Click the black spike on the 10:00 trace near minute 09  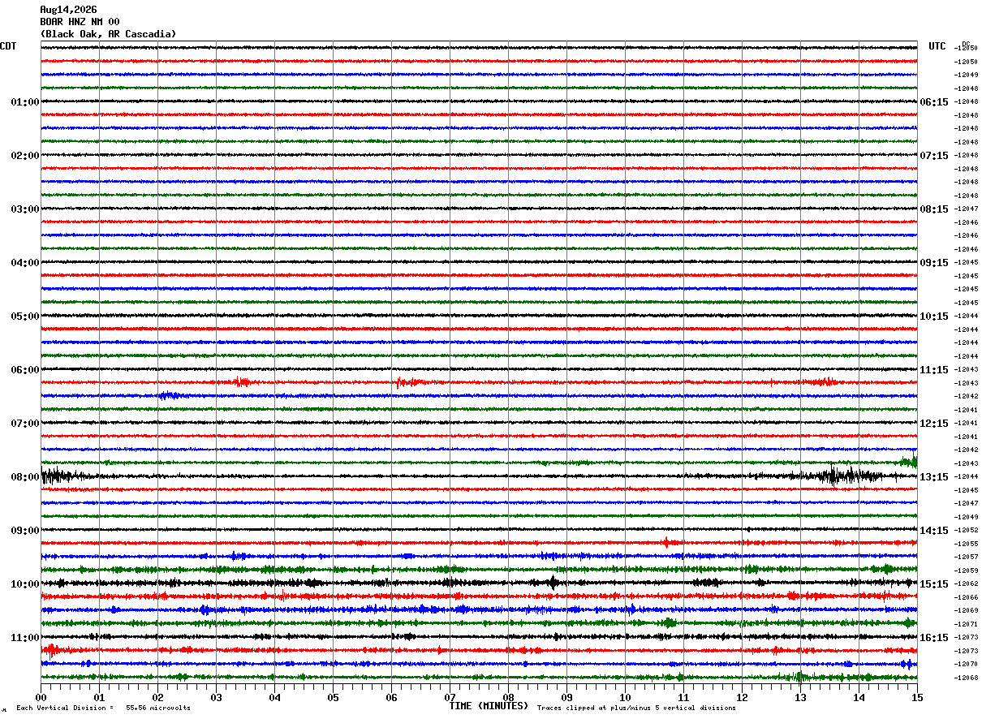pyautogui.click(x=553, y=583)
